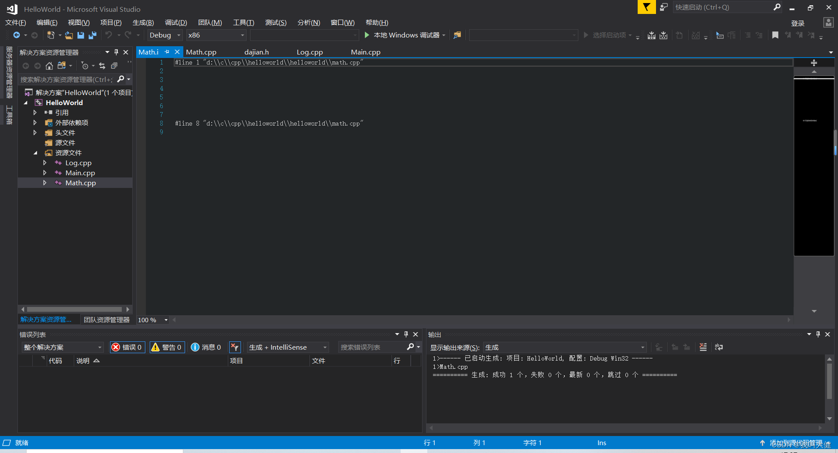Screen dimensions: 838x453
Task: Toggle auto-hide pin on Solution Explorer panel
Action: point(116,52)
